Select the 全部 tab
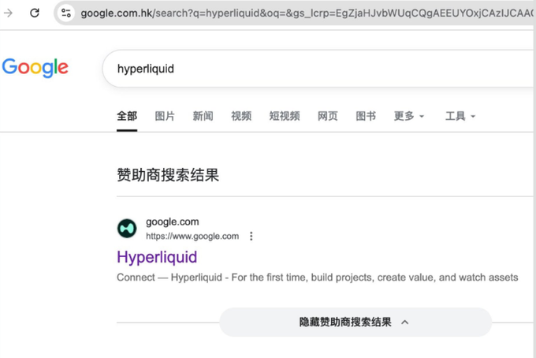 [x=127, y=116]
